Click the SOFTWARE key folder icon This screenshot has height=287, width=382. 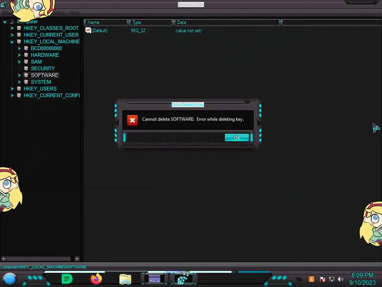[x=26, y=75]
